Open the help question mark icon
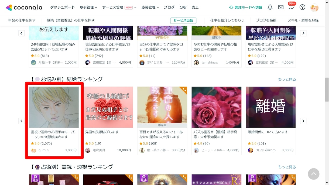Viewport: 329px width, 185px height. click(x=302, y=7)
